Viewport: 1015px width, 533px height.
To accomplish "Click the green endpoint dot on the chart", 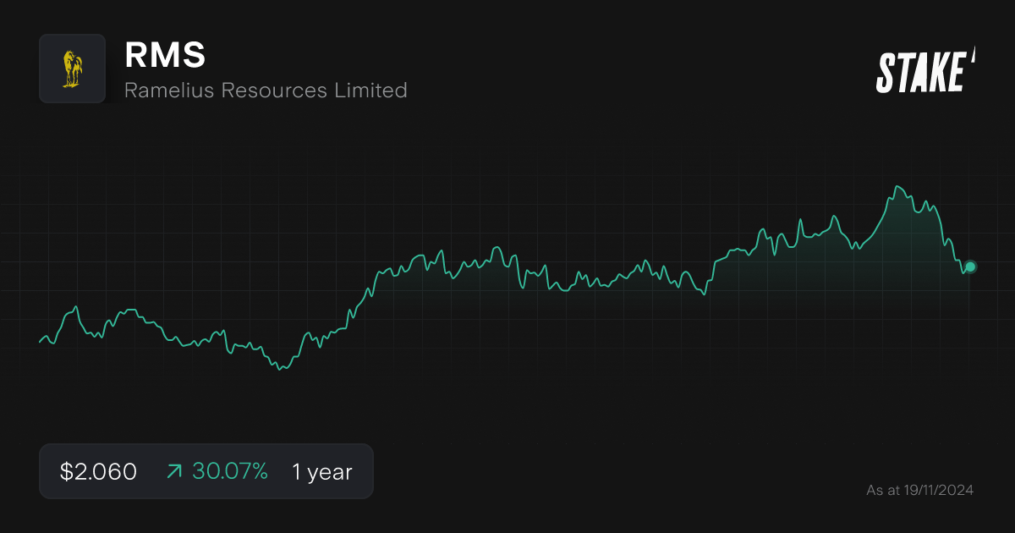I will [x=969, y=267].
